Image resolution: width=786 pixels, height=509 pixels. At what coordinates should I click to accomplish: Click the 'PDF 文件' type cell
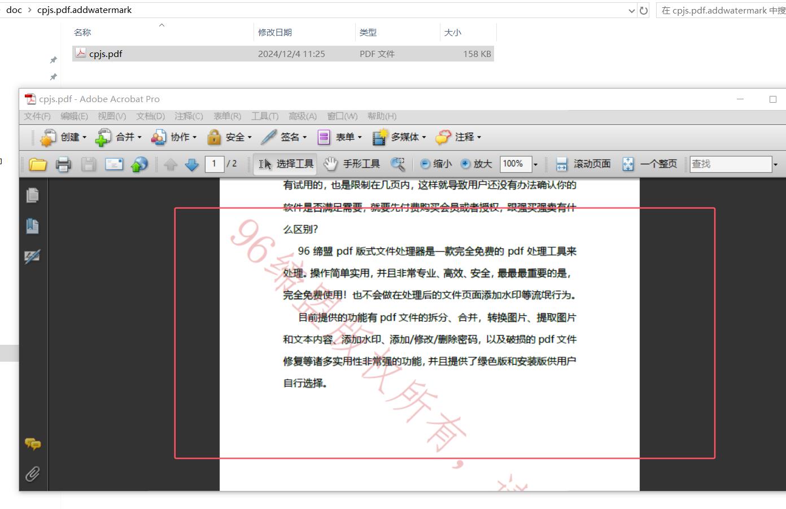click(x=377, y=54)
